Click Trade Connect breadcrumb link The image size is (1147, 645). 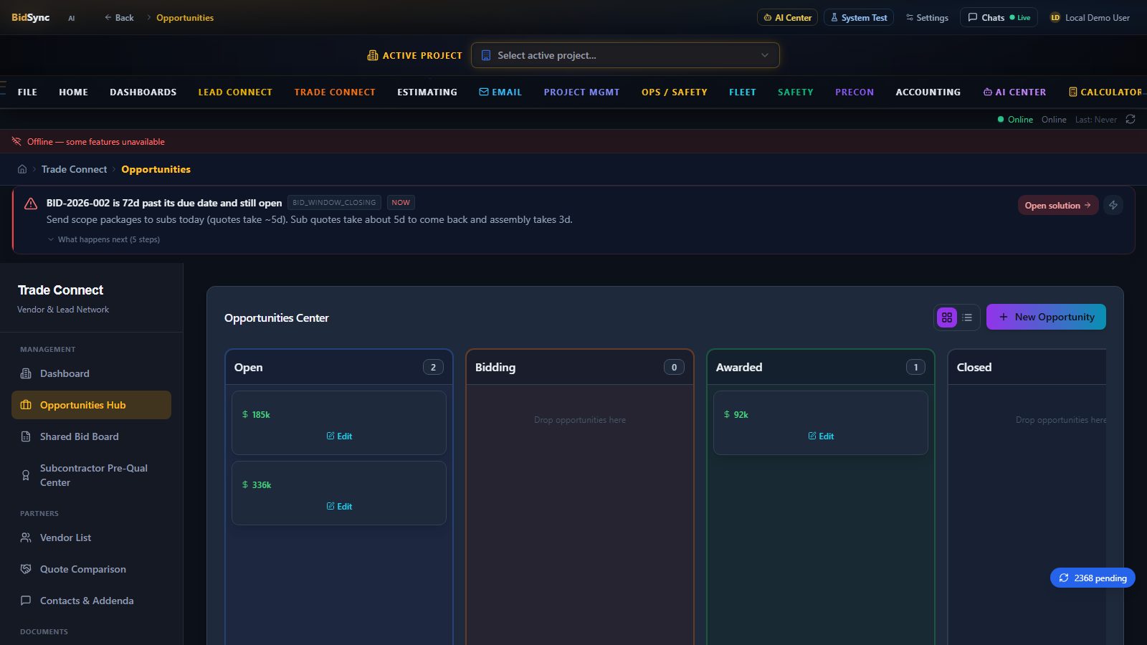tap(74, 169)
